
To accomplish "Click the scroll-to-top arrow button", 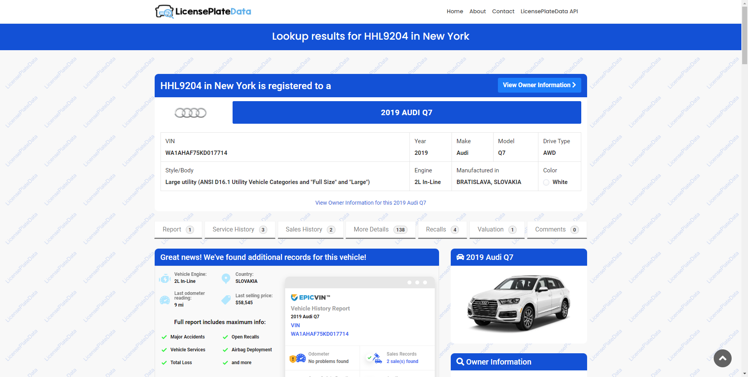I will (x=722, y=358).
